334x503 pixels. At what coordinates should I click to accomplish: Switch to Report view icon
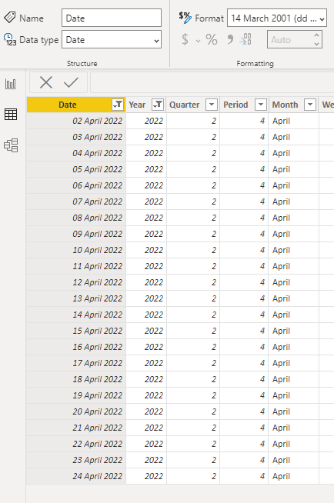(x=11, y=84)
